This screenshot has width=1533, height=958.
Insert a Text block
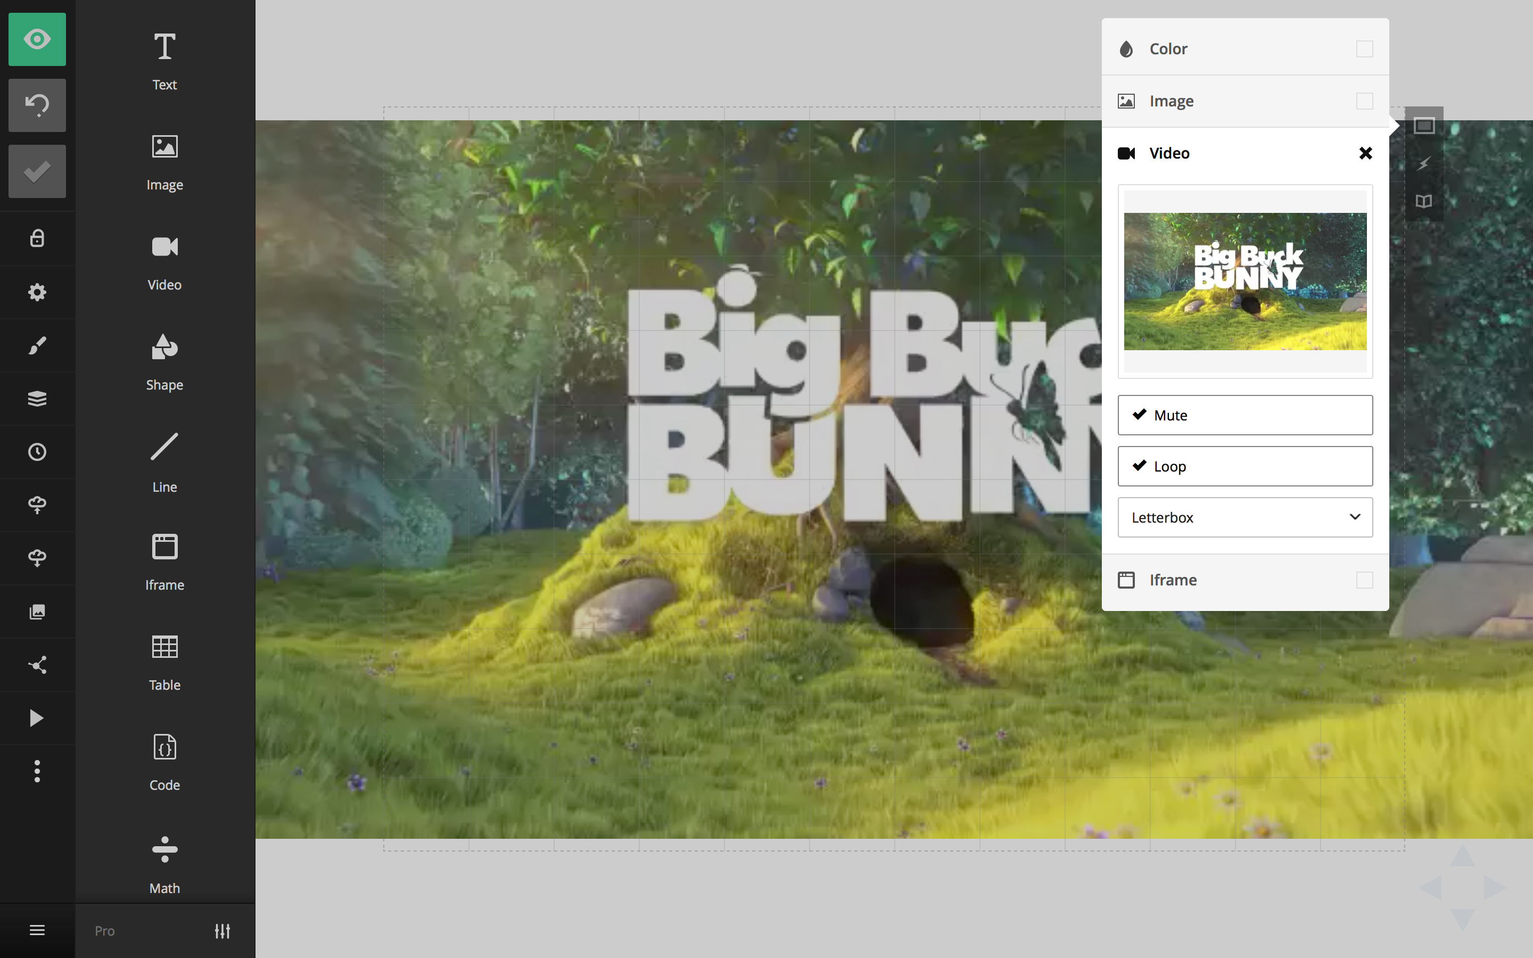(164, 61)
